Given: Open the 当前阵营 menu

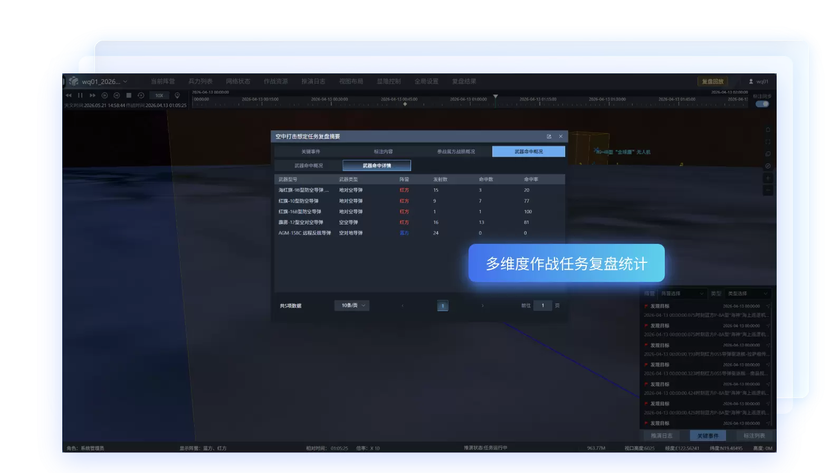Looking at the screenshot, I should point(163,81).
